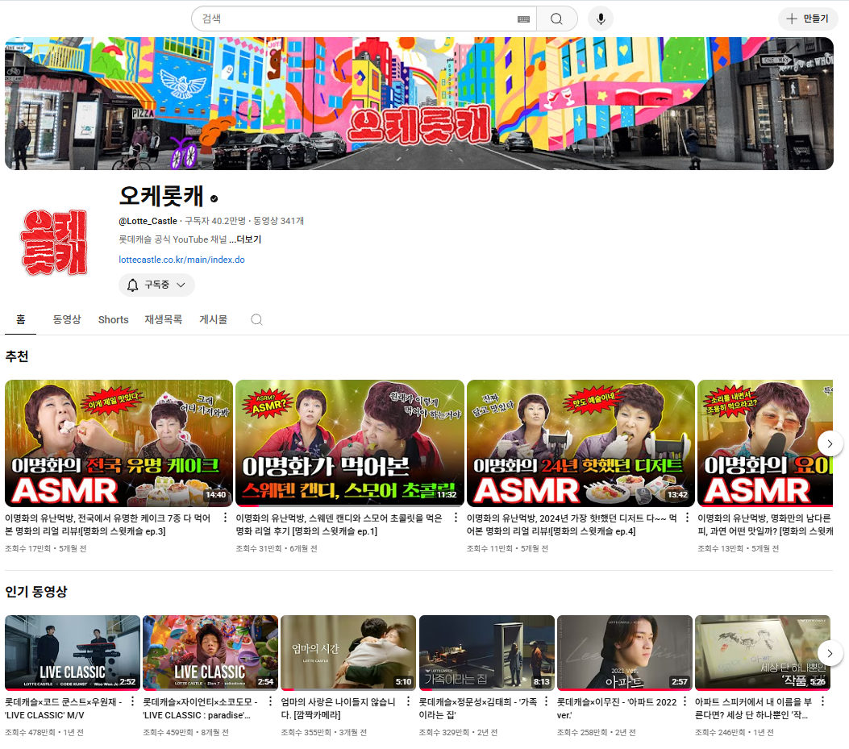The width and height of the screenshot is (849, 749).
Task: Click the 인기 동영상 section heading
Action: 36,592
